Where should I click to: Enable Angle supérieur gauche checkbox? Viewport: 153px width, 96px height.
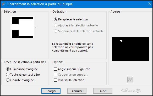pos(72,69)
